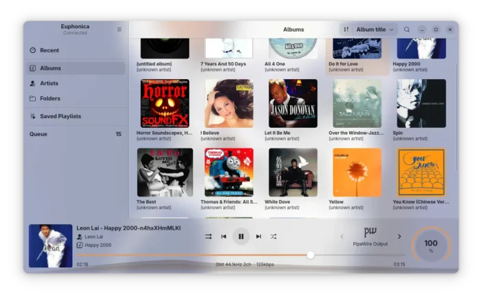Click the Albums music note icon

tap(32, 68)
